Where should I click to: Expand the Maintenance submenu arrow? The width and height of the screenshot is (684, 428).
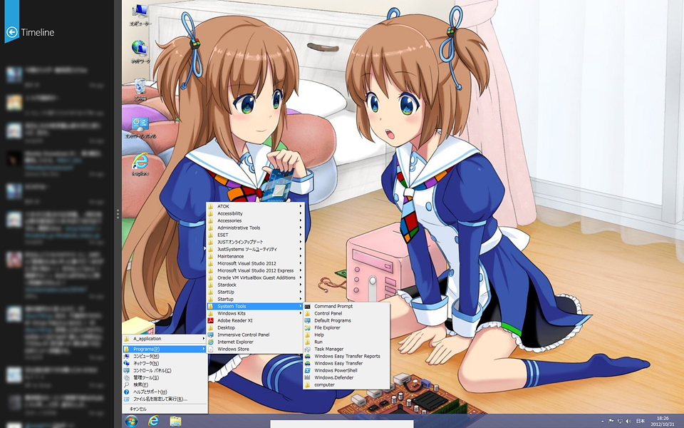pos(301,256)
